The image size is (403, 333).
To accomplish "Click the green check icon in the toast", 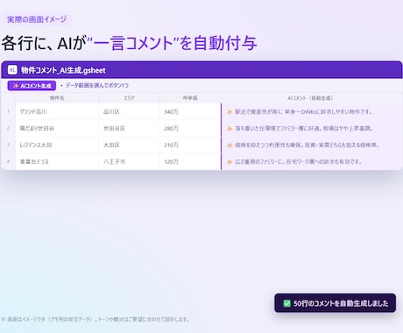I will pyautogui.click(x=286, y=303).
